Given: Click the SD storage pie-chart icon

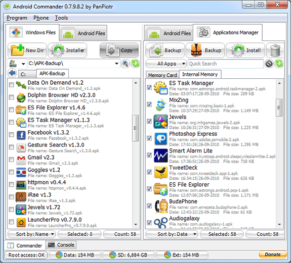Looking at the screenshot, I should (112, 255).
